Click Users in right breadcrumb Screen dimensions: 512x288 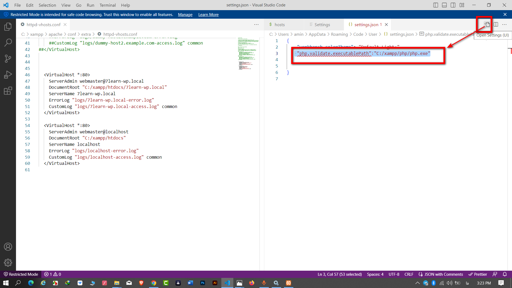tap(283, 34)
